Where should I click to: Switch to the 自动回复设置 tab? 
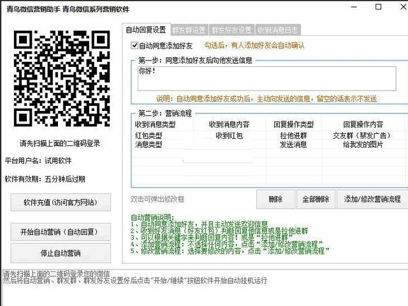click(146, 30)
